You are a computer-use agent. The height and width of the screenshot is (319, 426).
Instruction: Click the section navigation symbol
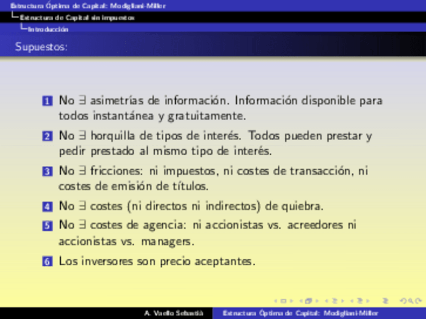click(360, 301)
